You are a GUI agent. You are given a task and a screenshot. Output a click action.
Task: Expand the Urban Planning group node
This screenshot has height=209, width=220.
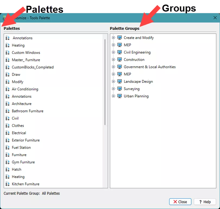(114, 96)
